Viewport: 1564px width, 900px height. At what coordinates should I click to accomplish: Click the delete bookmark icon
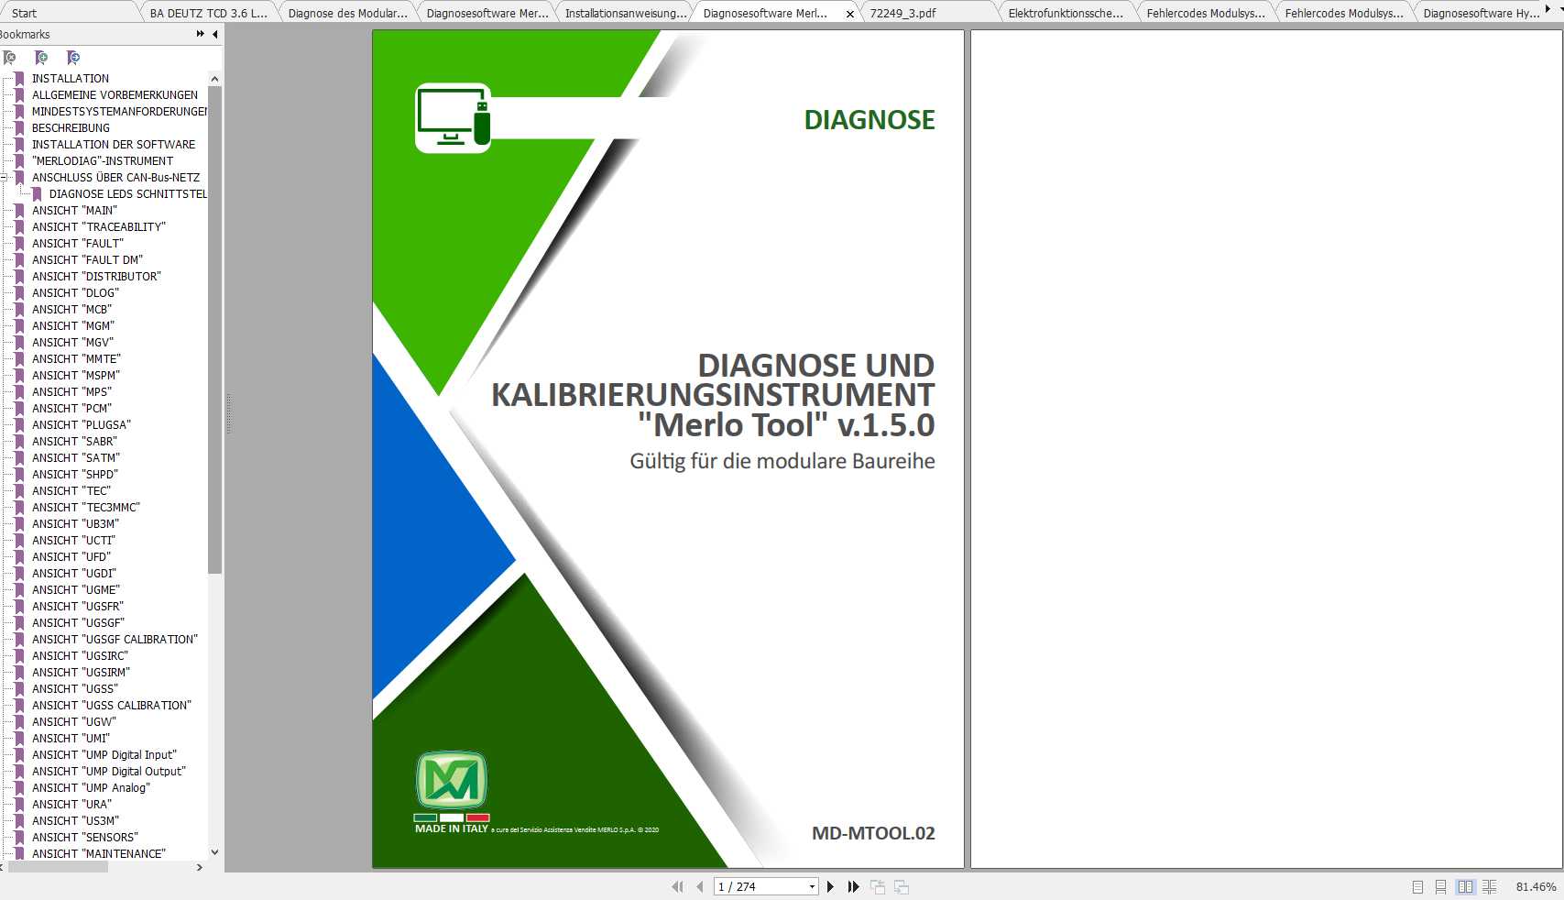(10, 58)
